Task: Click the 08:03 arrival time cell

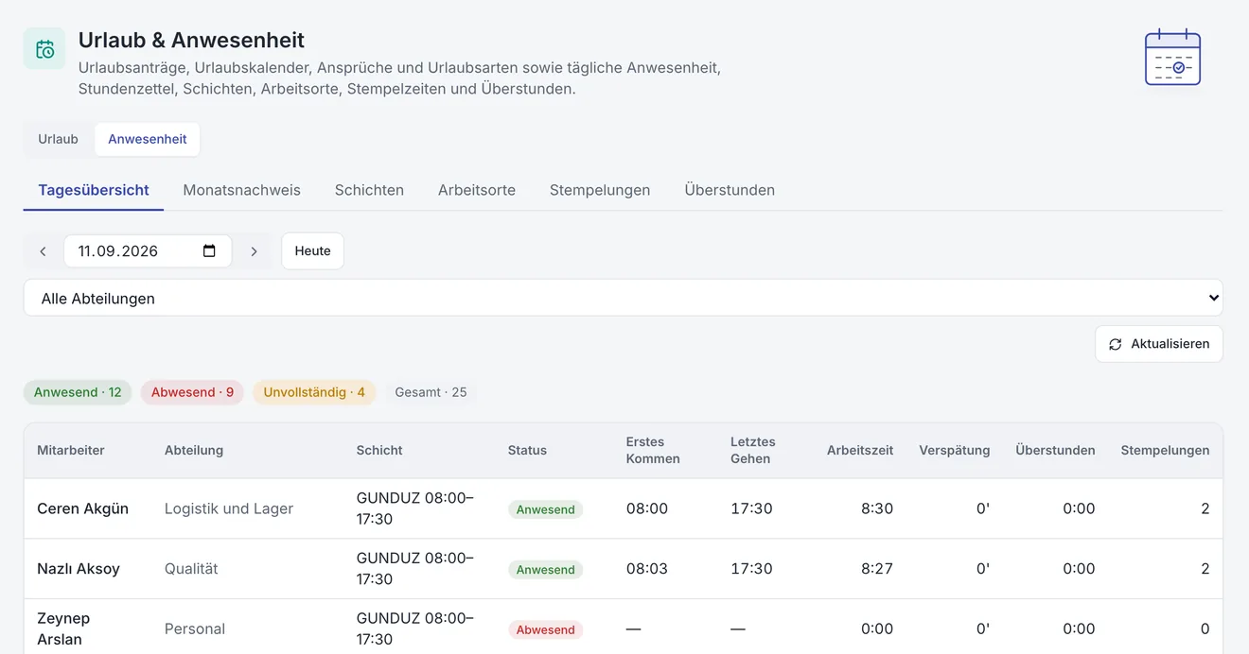Action: pos(647,569)
